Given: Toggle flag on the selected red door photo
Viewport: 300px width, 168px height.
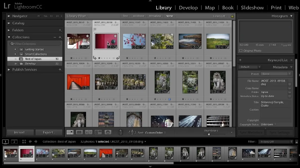Looking at the screenshot, I should click(95, 29).
